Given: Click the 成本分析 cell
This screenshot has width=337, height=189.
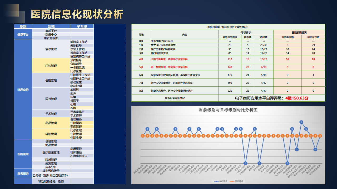Looking at the screenshot, I should click(51, 167).
